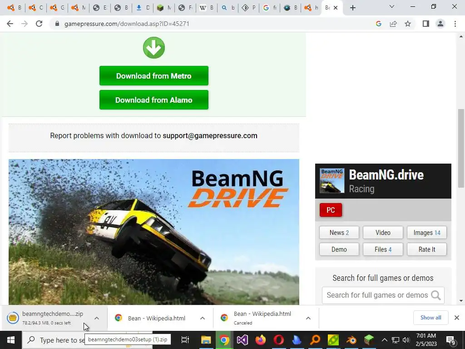Open the Demo section
This screenshot has width=465, height=349.
coord(339,249)
